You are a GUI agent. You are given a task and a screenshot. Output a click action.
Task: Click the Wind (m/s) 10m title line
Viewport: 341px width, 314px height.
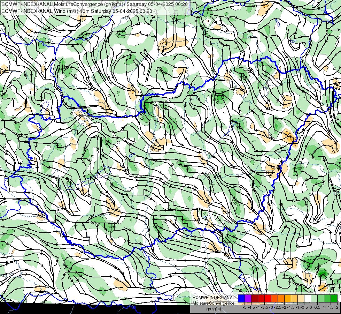77,11
